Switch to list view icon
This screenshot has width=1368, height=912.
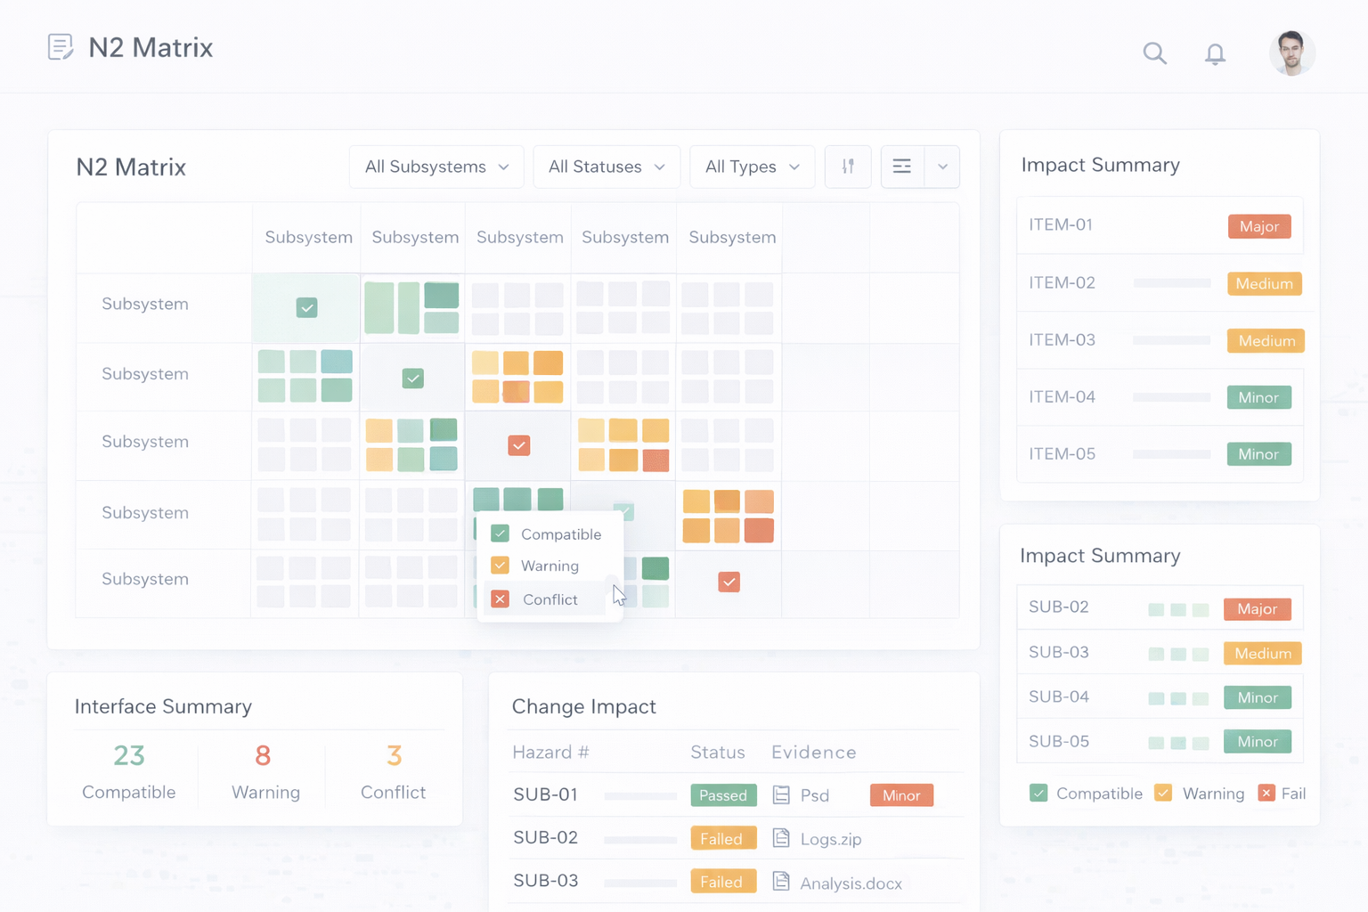click(902, 167)
